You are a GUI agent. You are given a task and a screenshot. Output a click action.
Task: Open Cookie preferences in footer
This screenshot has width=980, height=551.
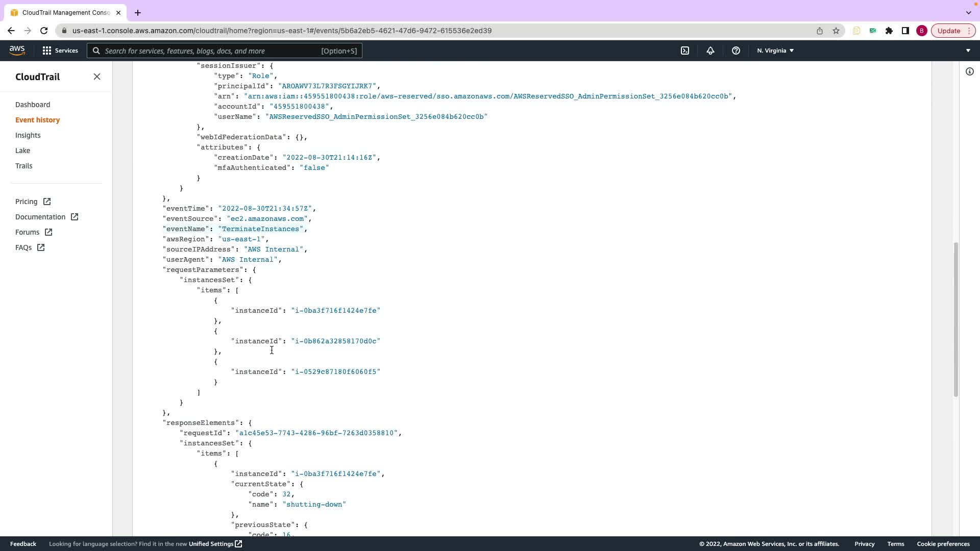[943, 544]
